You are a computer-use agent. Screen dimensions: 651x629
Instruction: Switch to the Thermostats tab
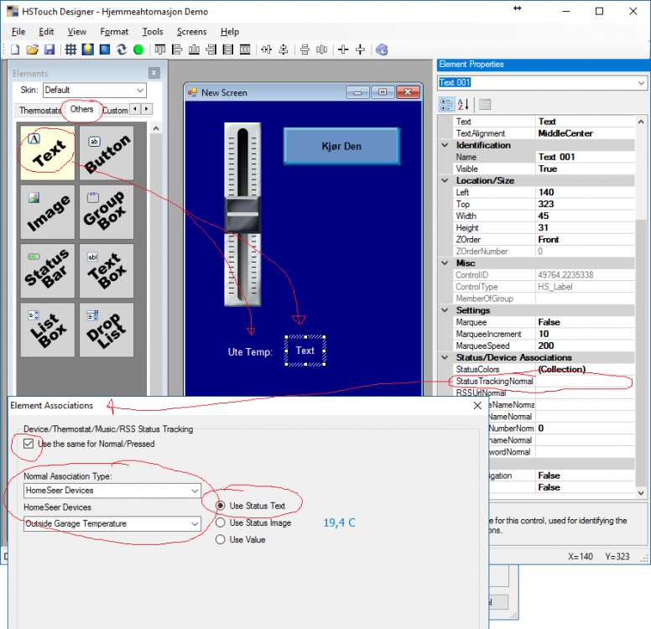39,110
